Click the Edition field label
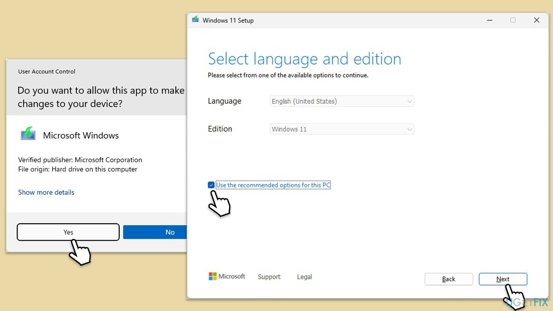 tap(220, 129)
